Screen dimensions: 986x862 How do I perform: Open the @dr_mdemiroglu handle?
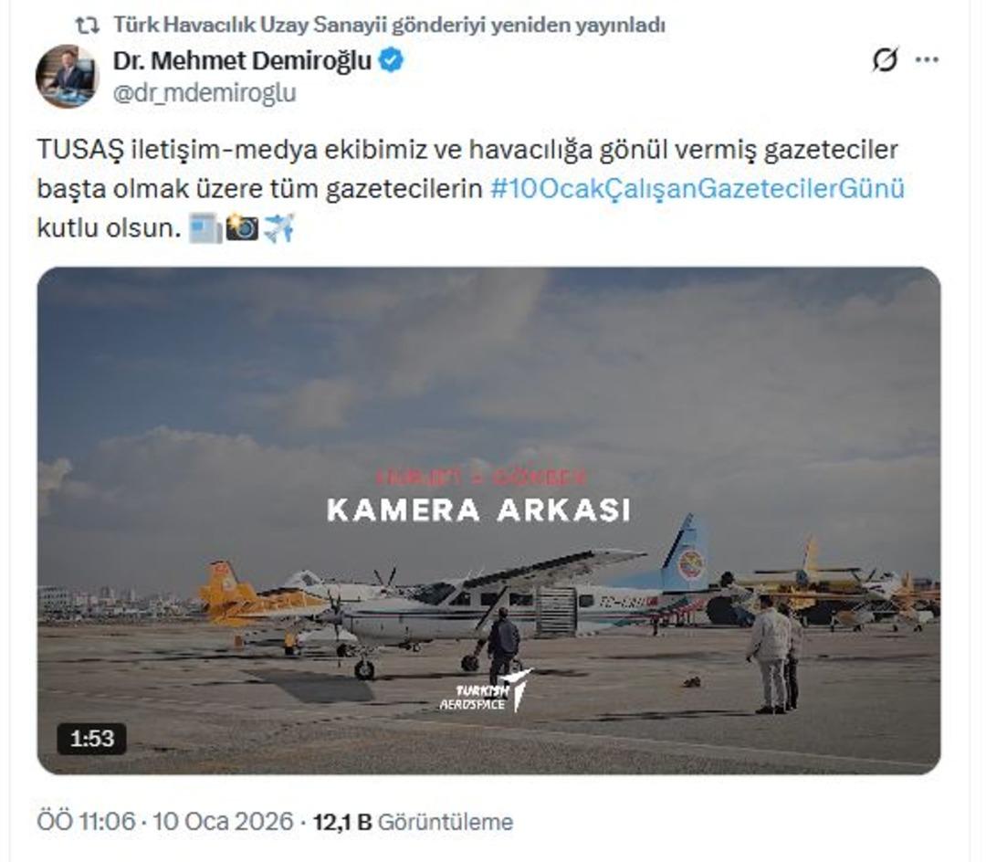(205, 93)
